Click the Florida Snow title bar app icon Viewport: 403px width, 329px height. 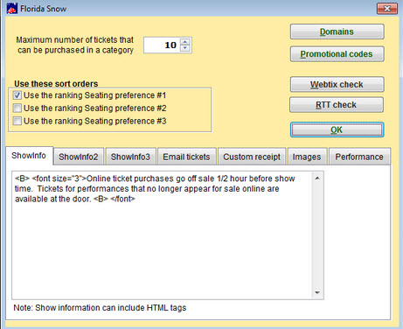pos(12,9)
